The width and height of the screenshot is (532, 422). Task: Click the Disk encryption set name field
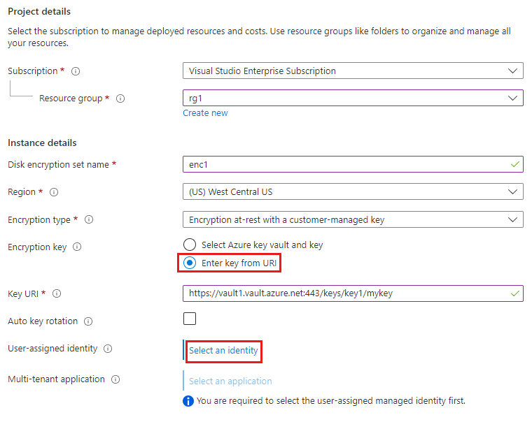tap(346, 164)
